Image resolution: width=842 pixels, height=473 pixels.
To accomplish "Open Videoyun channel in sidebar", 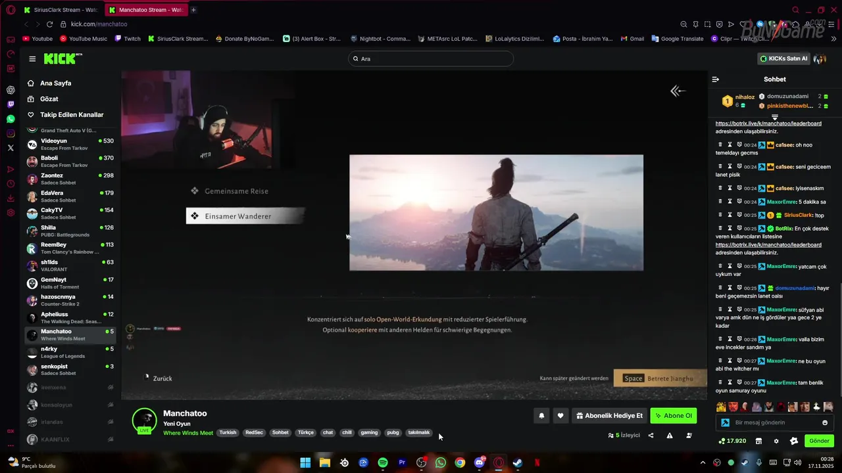I will click(x=70, y=145).
